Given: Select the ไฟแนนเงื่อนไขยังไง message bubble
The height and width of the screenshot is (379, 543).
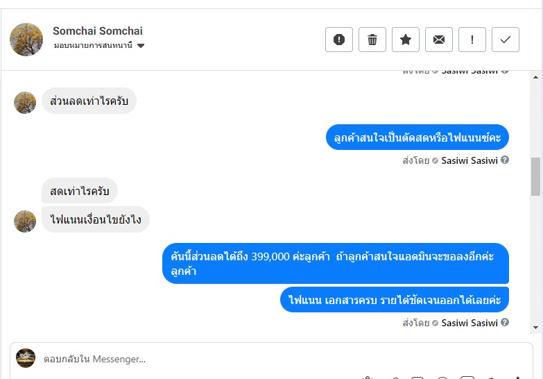Looking at the screenshot, I should (x=96, y=220).
